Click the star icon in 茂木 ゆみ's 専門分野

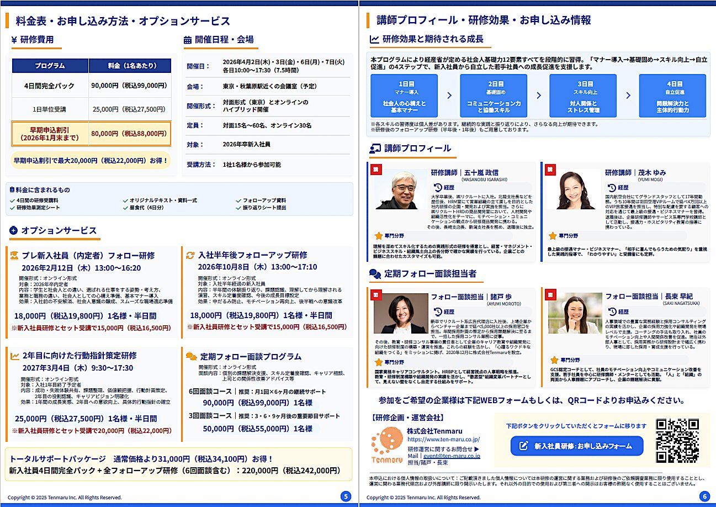pyautogui.click(x=553, y=235)
